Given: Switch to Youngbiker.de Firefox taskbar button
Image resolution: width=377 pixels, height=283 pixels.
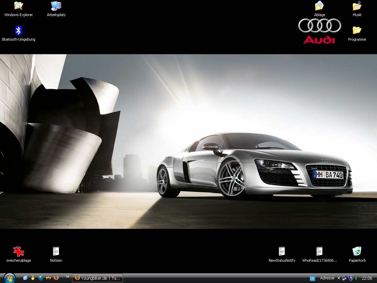Looking at the screenshot, I should tap(98, 278).
